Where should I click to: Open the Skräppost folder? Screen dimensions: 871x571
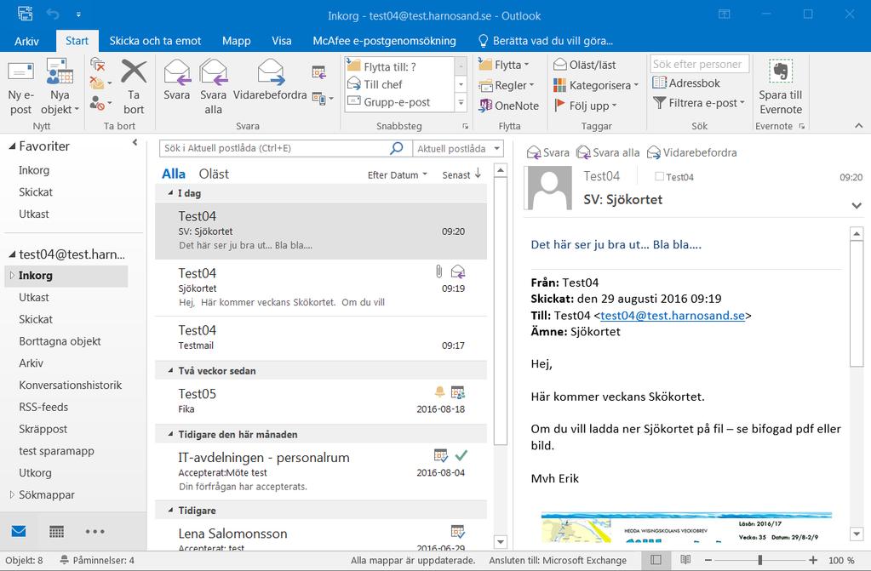[43, 429]
